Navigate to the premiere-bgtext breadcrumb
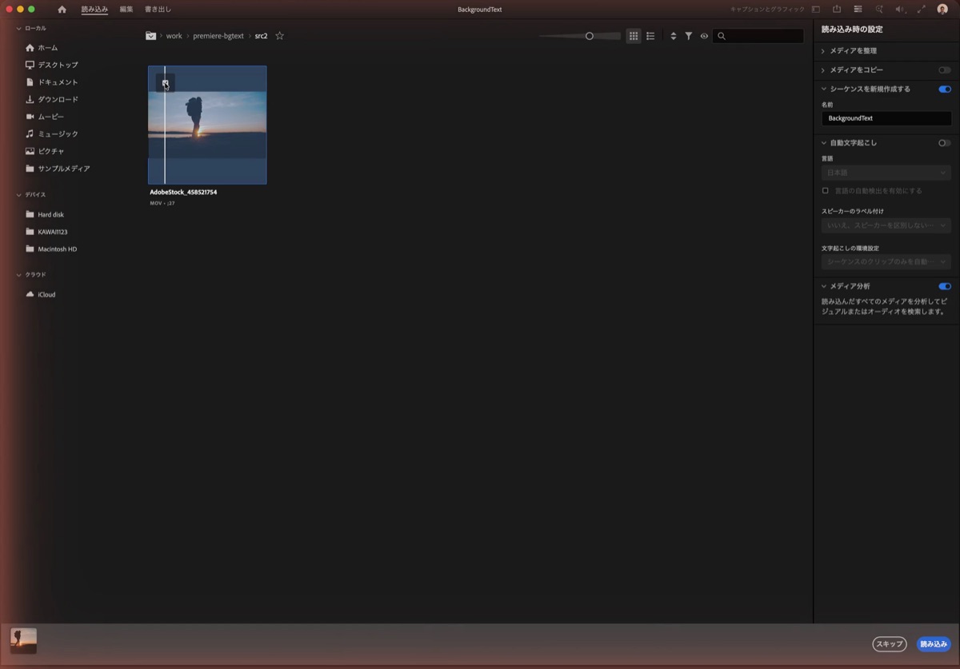 (218, 36)
